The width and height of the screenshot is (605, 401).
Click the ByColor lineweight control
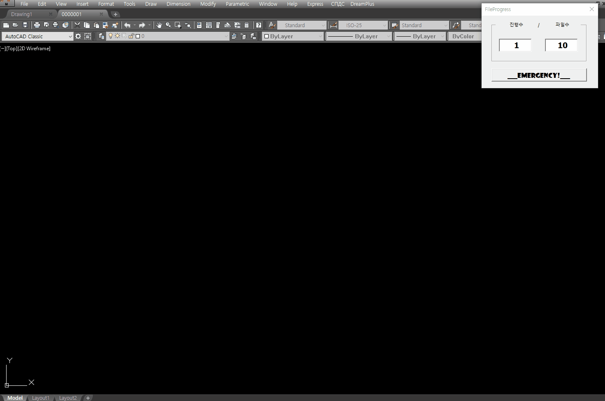[464, 36]
